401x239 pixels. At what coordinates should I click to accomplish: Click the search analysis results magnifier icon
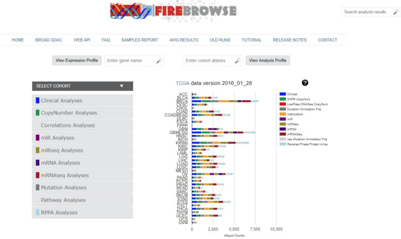[396, 12]
